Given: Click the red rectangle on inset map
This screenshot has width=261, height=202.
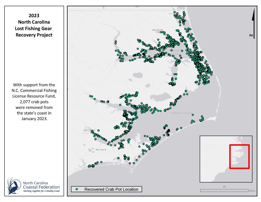Looking at the screenshot, I should [240, 156].
